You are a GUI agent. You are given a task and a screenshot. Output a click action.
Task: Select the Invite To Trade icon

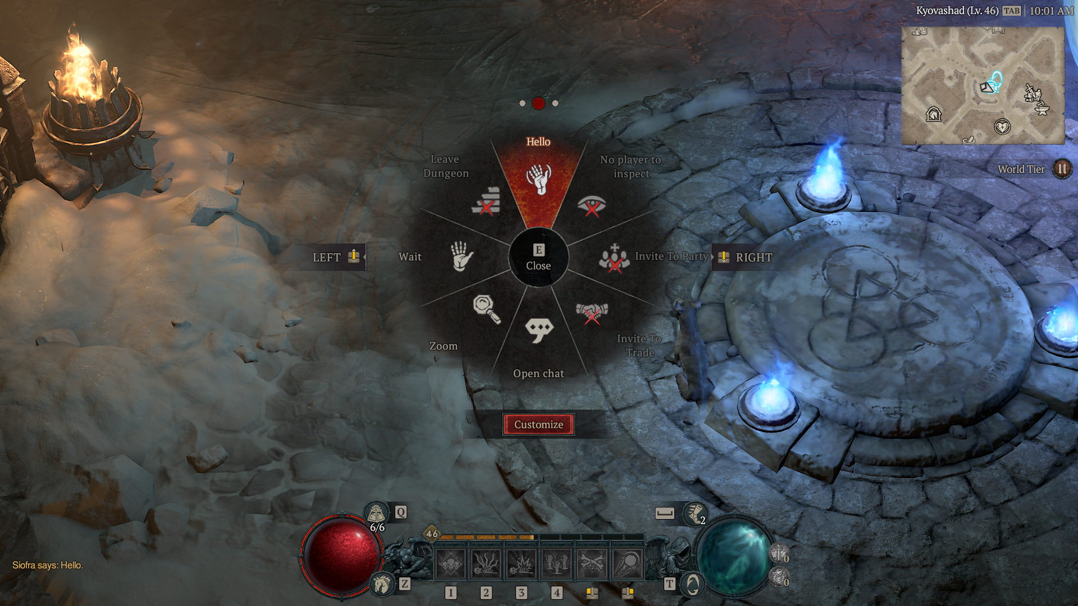pyautogui.click(x=592, y=311)
